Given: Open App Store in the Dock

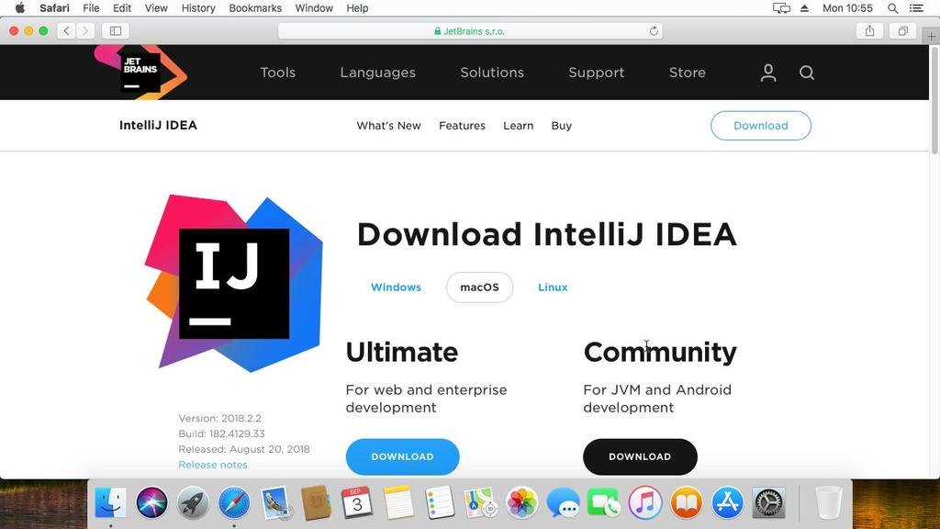Looking at the screenshot, I should [x=727, y=502].
